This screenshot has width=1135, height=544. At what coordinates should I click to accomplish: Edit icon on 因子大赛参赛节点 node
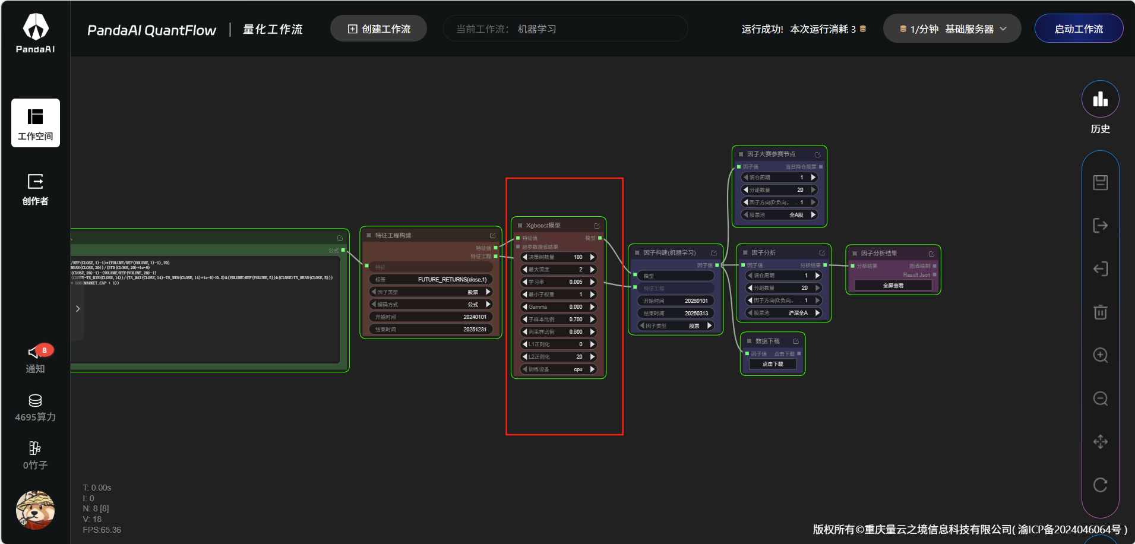pyautogui.click(x=818, y=154)
